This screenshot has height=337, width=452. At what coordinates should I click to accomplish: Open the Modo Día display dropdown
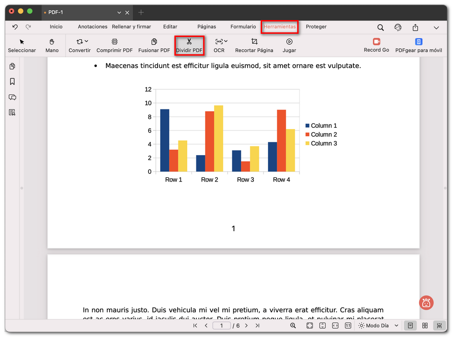(378, 325)
